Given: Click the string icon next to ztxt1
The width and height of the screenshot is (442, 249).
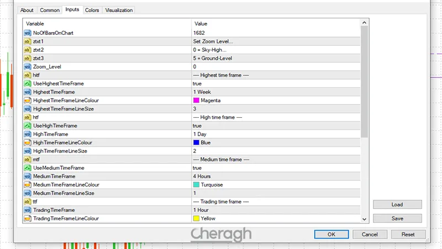Looking at the screenshot, I should 28,41.
